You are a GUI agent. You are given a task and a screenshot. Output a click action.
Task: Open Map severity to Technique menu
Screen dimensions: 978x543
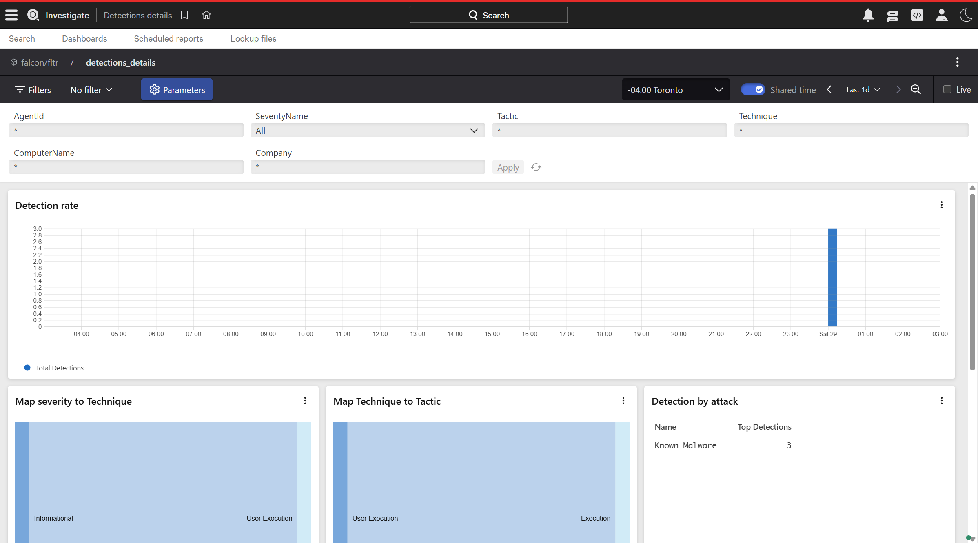coord(305,401)
